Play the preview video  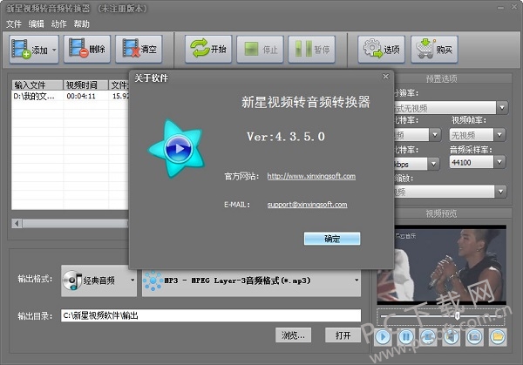pyautogui.click(x=383, y=337)
